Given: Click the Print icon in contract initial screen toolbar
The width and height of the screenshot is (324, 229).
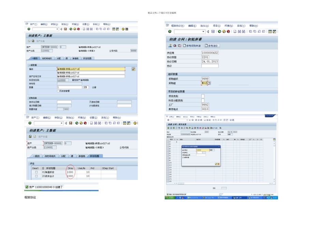Looking at the screenshot, I should (235, 31).
